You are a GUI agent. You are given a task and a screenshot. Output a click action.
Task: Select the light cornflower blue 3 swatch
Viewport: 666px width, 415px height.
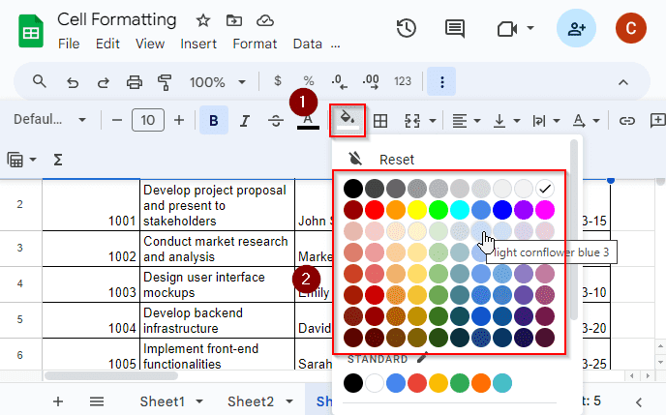tap(481, 231)
